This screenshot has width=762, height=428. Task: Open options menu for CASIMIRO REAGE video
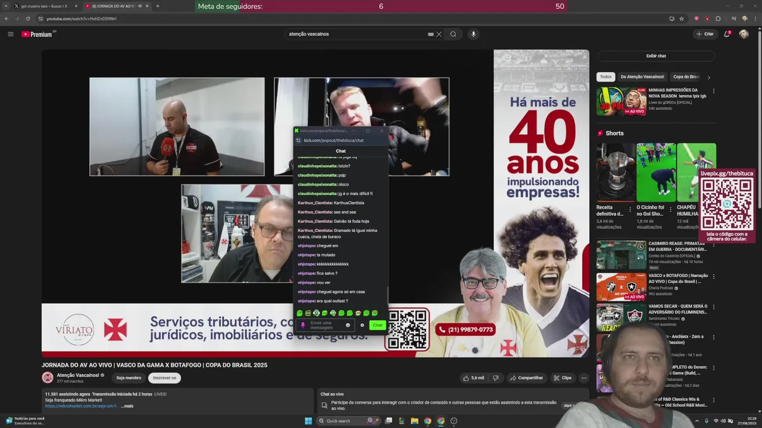pos(713,244)
